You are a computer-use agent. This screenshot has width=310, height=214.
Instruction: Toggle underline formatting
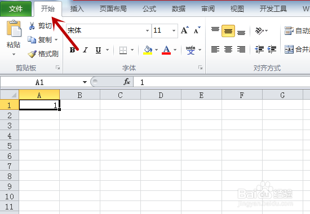(98, 50)
